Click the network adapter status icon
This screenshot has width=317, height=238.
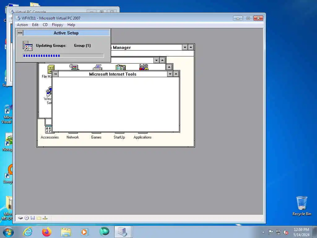(45, 218)
